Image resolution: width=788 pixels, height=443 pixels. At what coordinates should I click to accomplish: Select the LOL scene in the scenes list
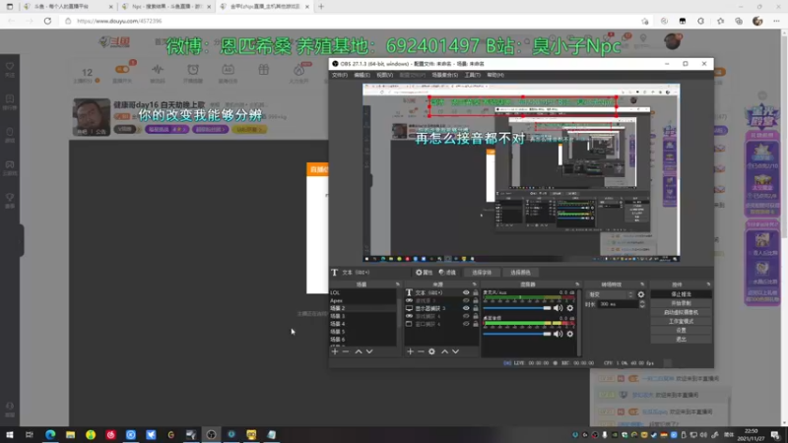pos(362,292)
